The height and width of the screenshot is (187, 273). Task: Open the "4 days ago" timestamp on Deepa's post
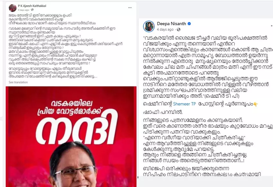click(165, 30)
